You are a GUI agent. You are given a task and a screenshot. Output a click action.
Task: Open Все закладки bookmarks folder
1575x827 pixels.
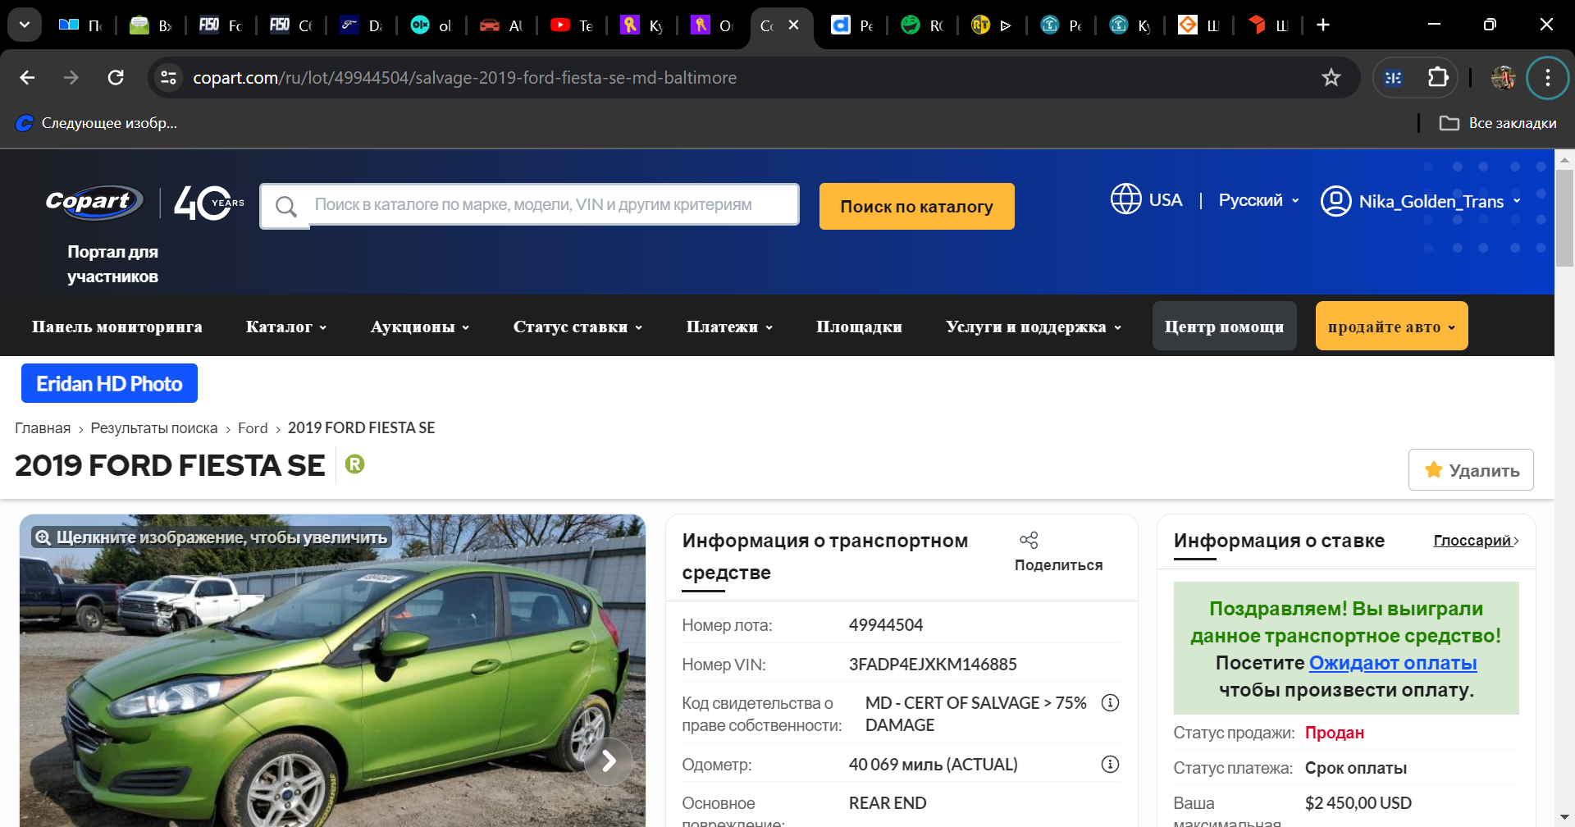pos(1498,123)
